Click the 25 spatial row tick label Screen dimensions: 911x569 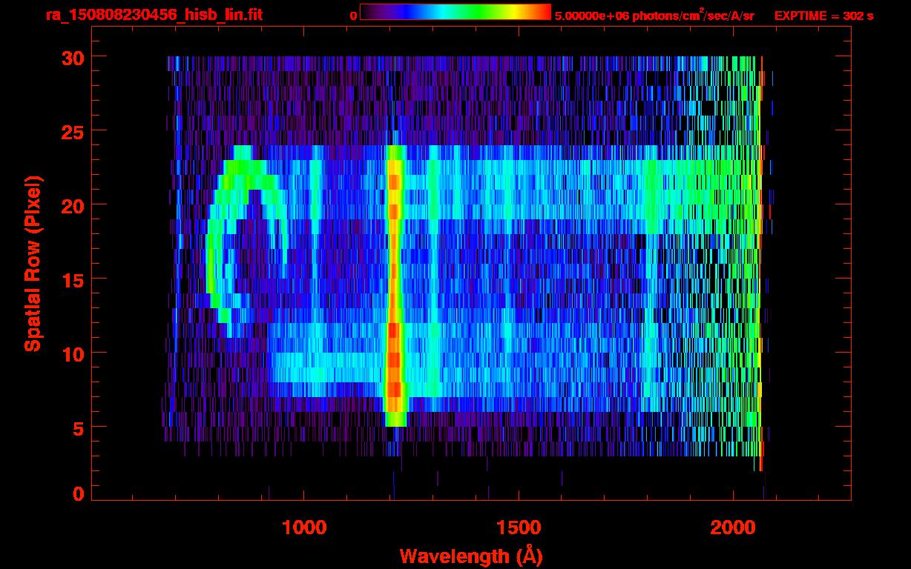tap(72, 131)
